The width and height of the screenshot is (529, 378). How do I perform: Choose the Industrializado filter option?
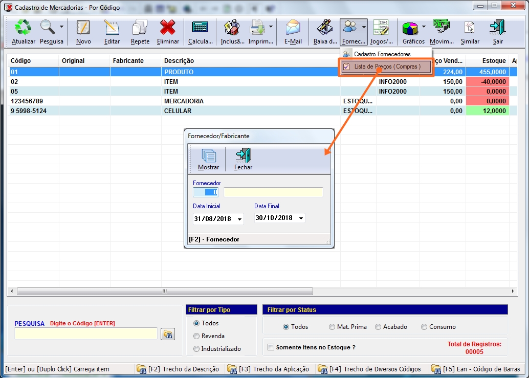(x=196, y=349)
